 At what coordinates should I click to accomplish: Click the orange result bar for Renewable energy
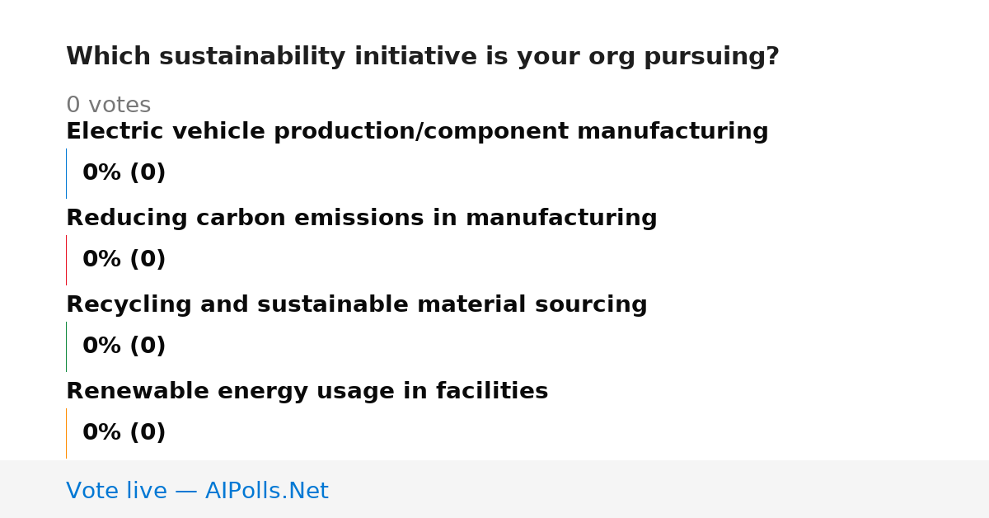click(66, 433)
